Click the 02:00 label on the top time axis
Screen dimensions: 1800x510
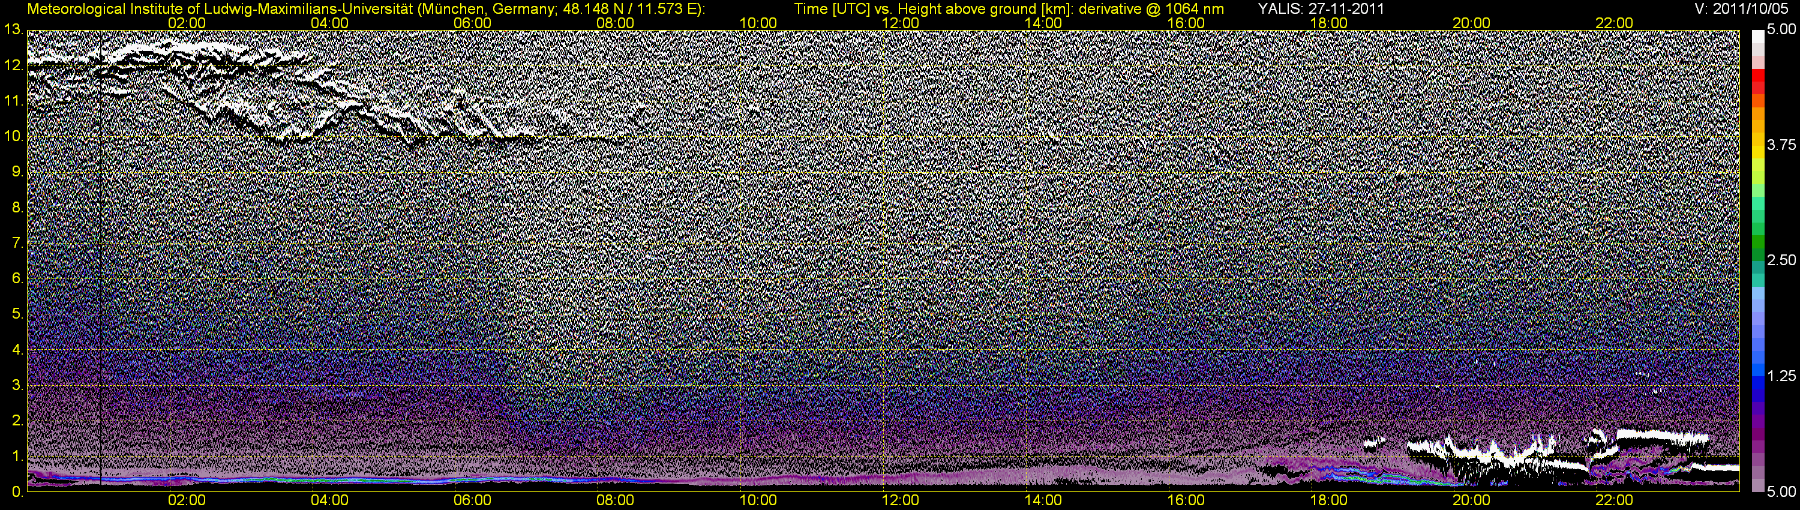pos(187,23)
